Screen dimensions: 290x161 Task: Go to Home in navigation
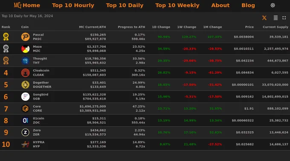coord(31,6)
